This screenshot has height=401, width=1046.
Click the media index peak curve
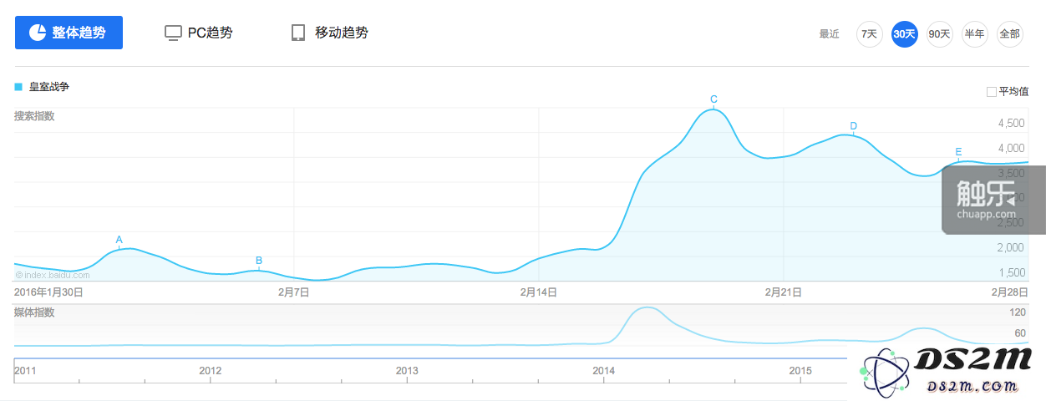tap(647, 309)
